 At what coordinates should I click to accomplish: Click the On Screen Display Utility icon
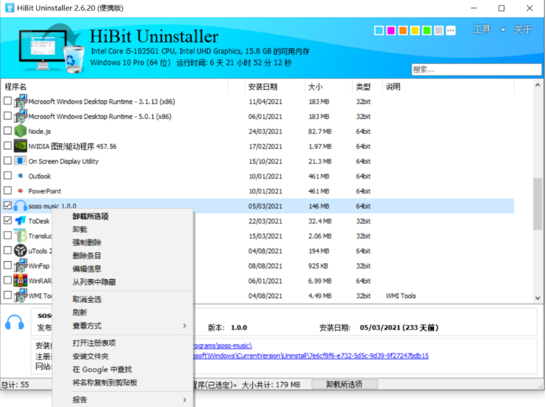tap(20, 161)
